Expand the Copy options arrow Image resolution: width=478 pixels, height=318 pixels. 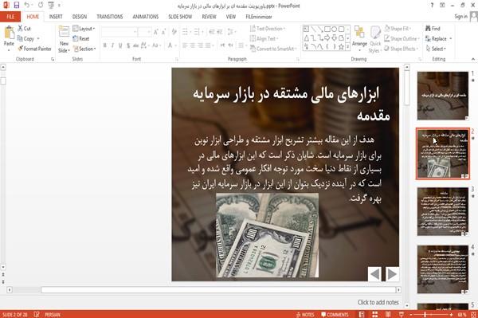[38, 39]
